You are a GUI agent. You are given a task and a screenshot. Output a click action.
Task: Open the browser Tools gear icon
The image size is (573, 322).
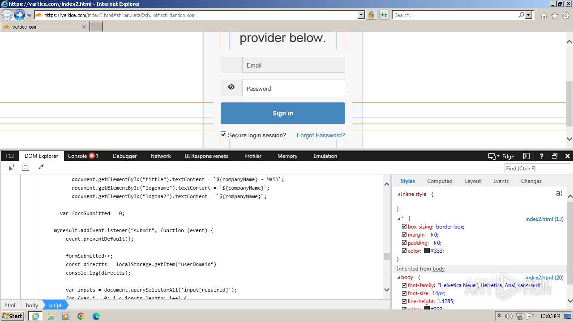566,16
